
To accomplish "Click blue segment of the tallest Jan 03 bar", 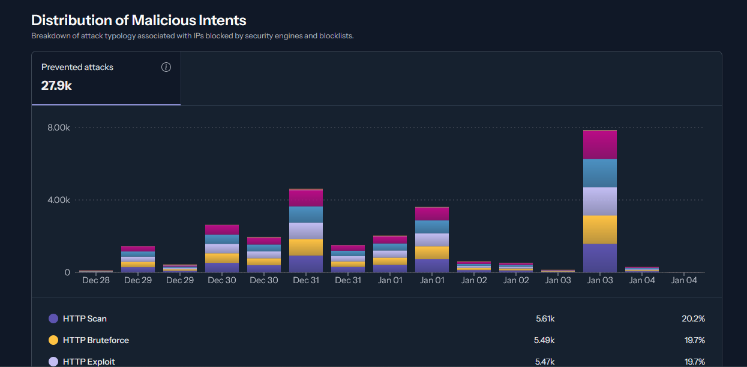I will tap(599, 173).
